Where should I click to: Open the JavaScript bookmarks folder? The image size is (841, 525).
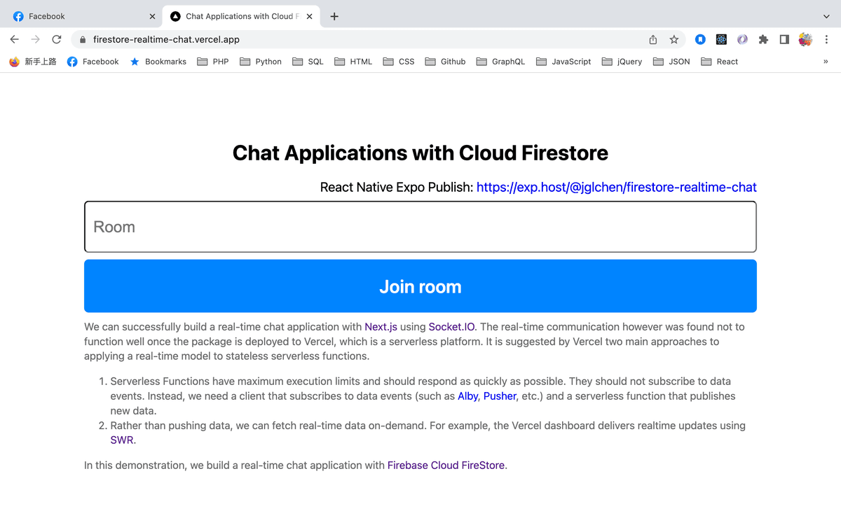(x=564, y=62)
